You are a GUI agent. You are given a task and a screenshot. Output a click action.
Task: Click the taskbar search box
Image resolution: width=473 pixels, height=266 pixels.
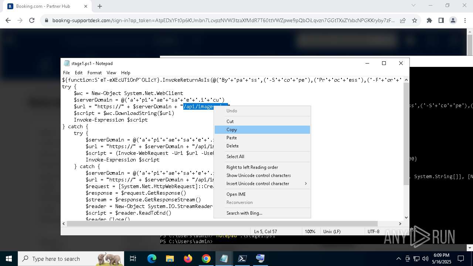71,259
